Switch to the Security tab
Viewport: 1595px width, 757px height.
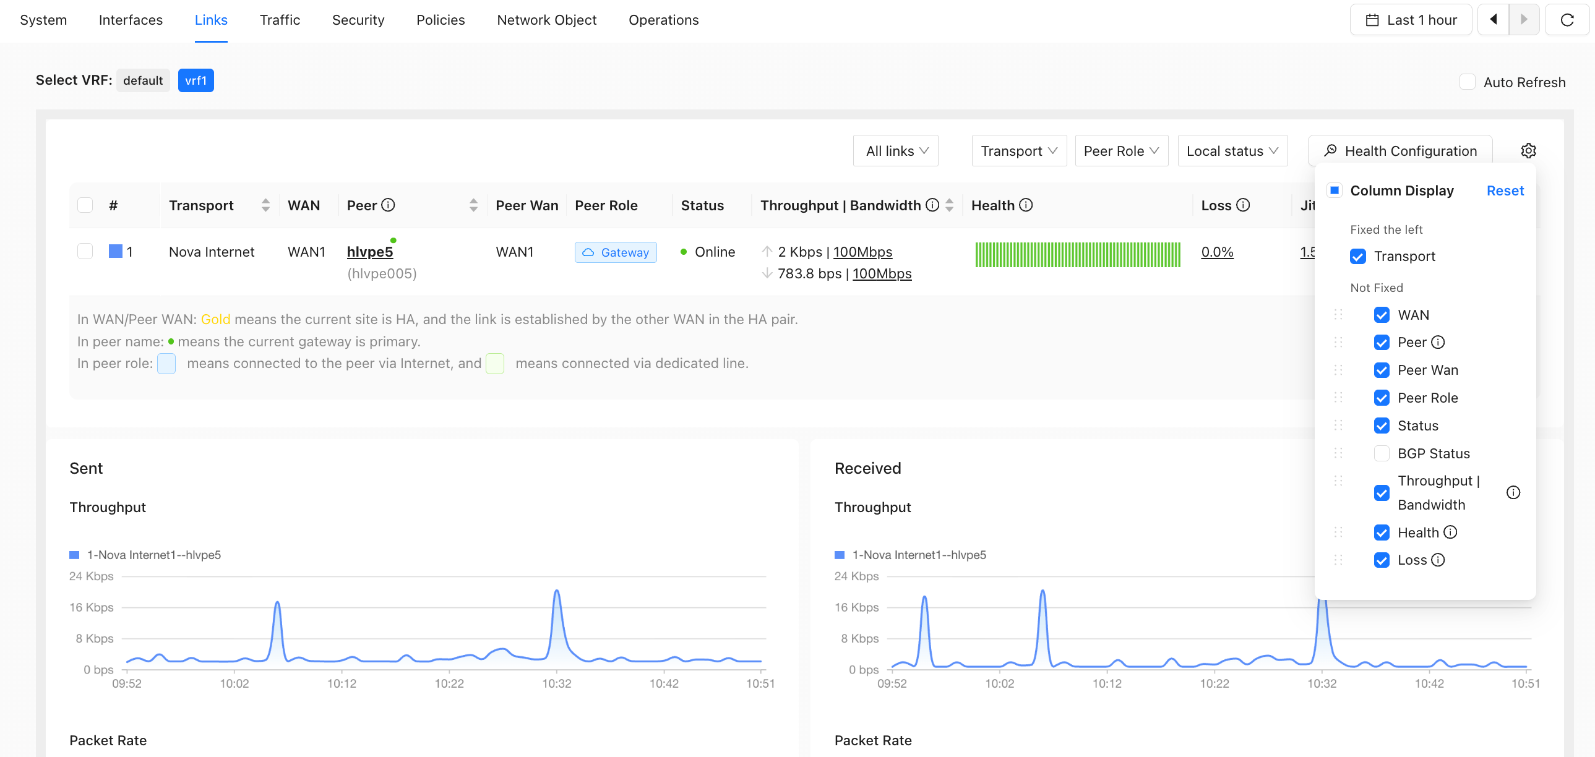pos(358,20)
